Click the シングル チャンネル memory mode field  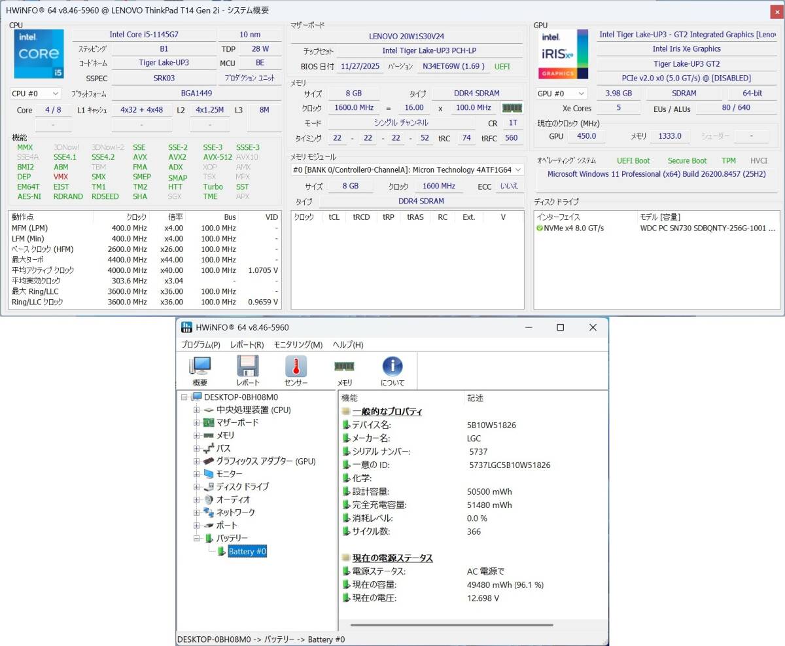(402, 122)
